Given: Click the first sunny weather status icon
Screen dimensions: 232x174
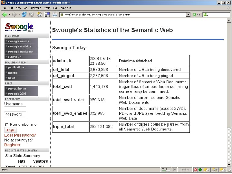Looking at the screenshot, I should pyautogui.click(x=207, y=170).
